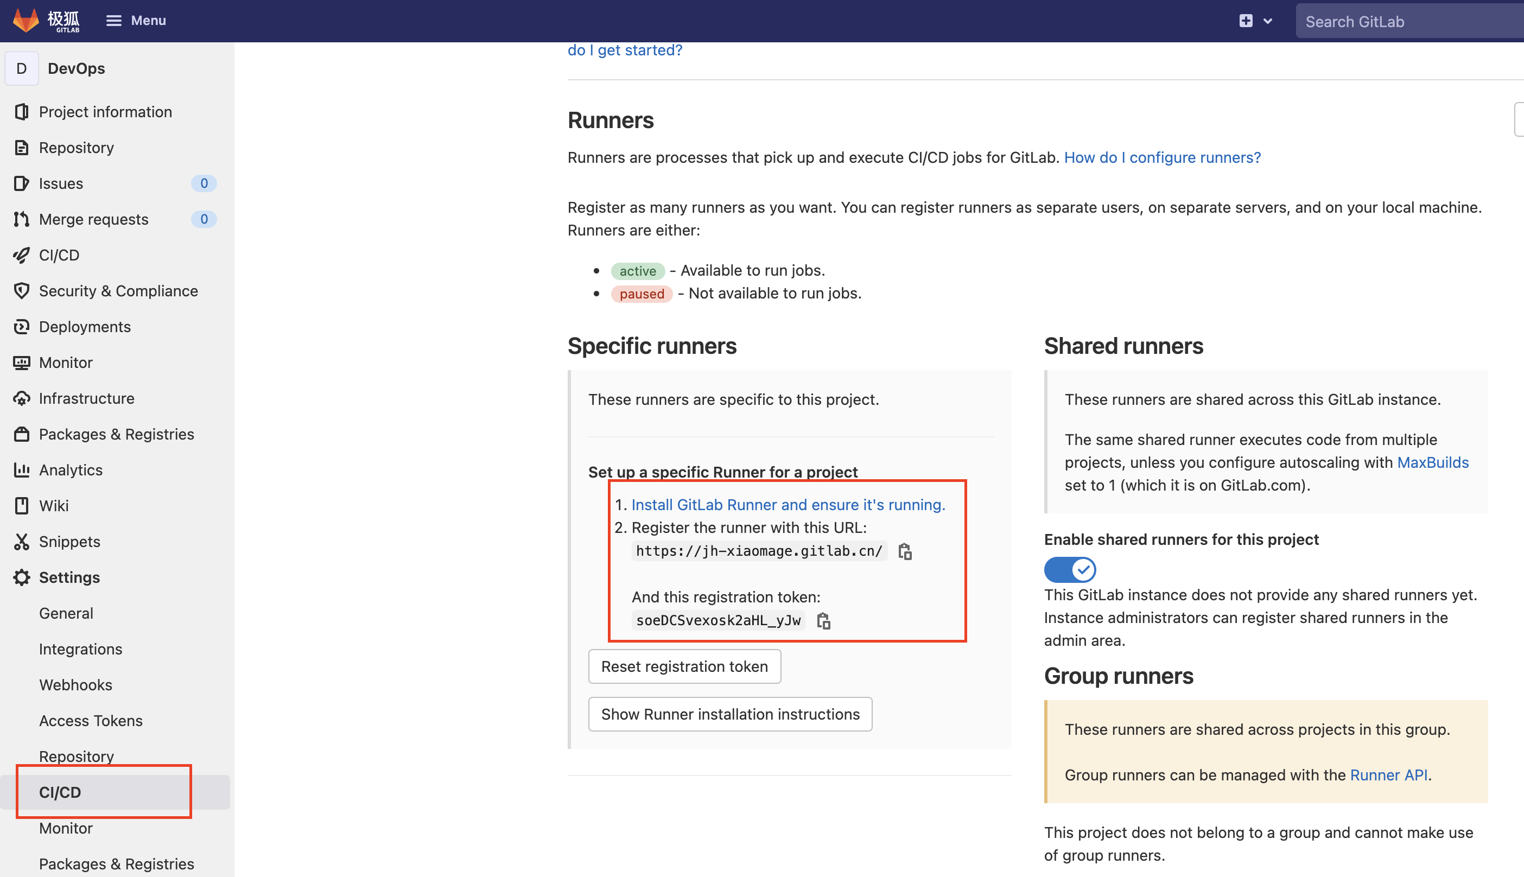Select CI/CD under Settings
The width and height of the screenshot is (1524, 877).
click(60, 792)
